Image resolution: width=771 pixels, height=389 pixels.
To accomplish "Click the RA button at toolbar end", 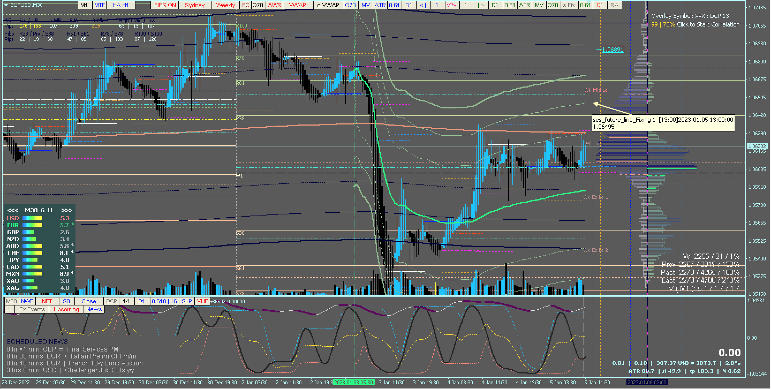I will 614,5.
